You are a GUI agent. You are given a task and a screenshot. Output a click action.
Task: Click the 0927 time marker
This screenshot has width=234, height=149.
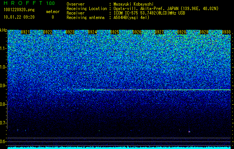pos(159,32)
